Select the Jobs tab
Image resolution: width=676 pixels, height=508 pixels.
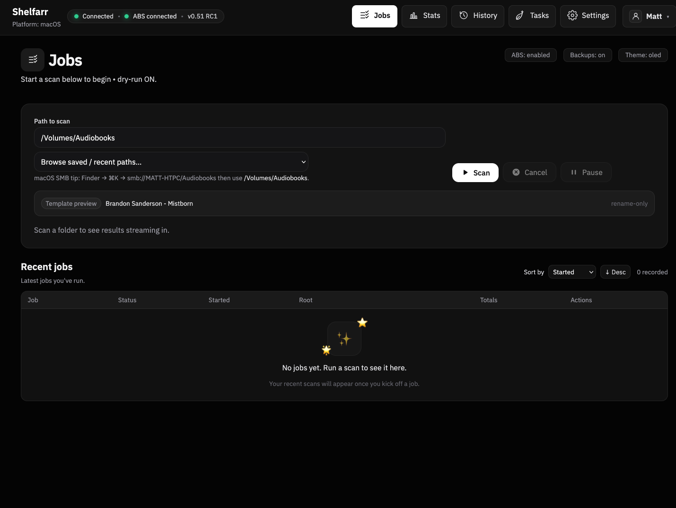(x=374, y=15)
